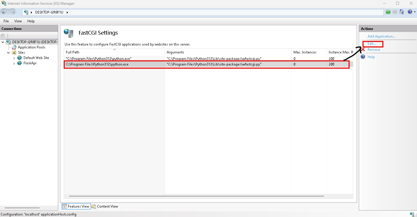417x217 pixels.
Task: Sort by Max. Instances column header
Action: tap(309, 52)
